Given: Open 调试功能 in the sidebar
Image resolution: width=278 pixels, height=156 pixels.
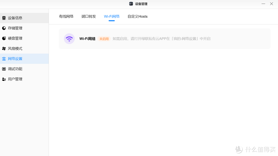Looking at the screenshot, I should [24, 69].
